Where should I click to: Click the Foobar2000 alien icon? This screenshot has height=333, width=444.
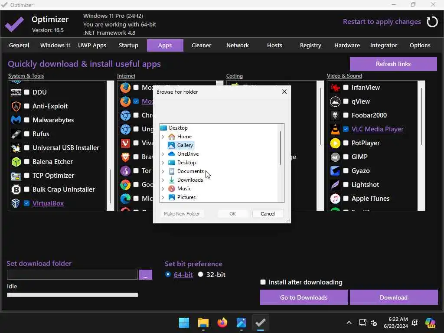pos(335,115)
